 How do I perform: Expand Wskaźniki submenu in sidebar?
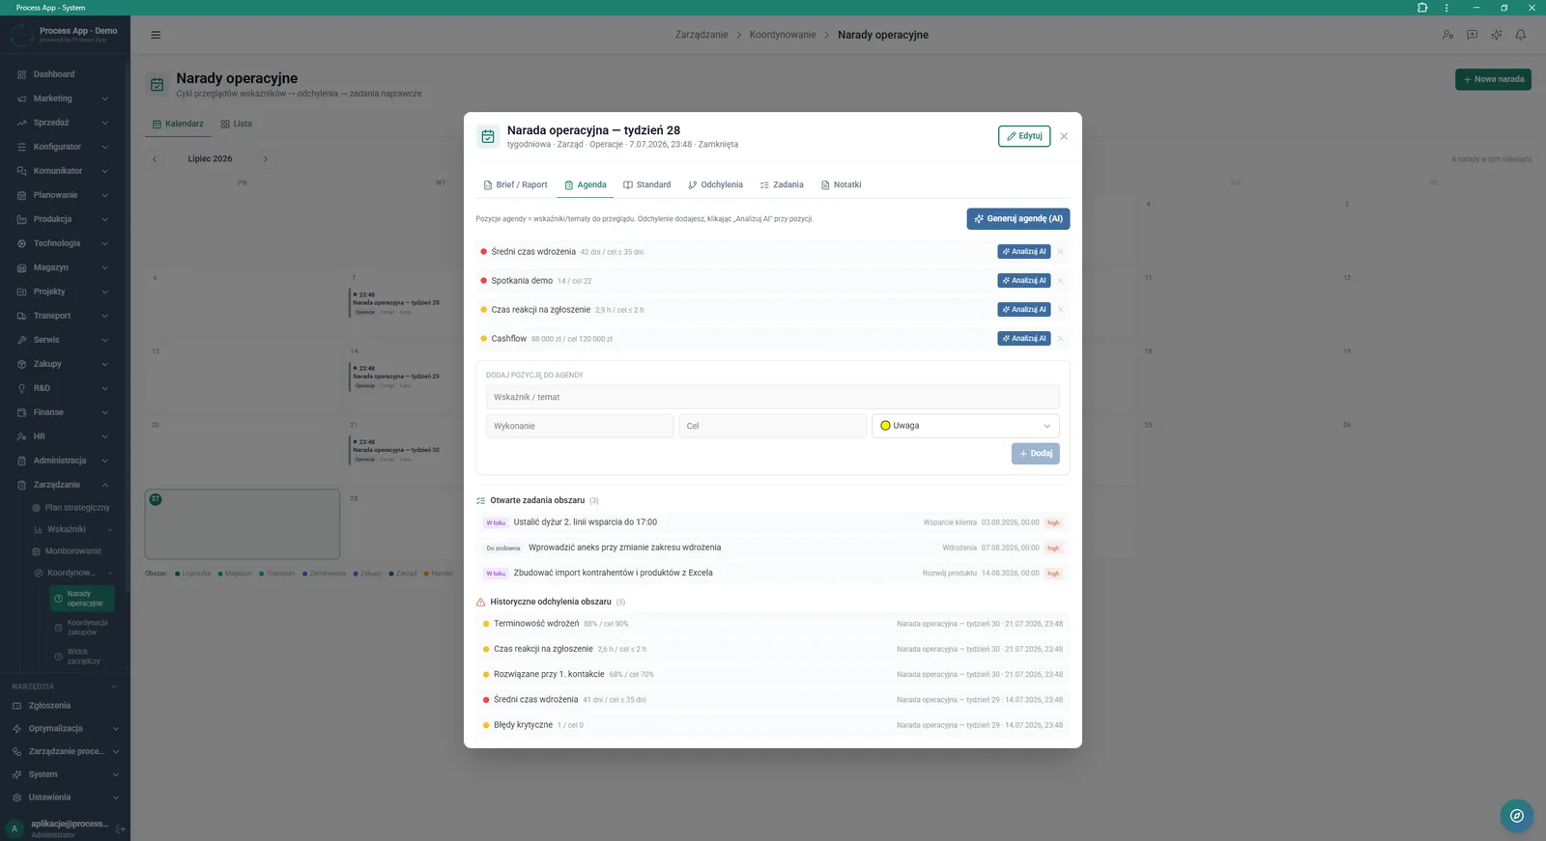coord(72,529)
